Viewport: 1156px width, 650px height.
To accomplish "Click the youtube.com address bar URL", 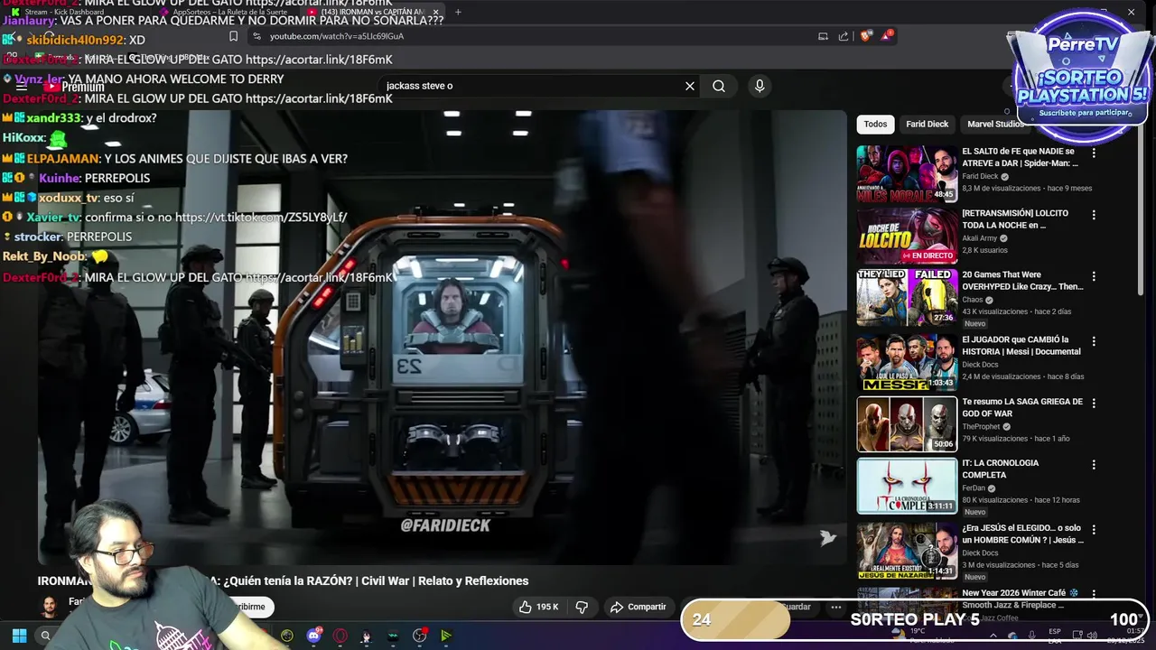I will (336, 36).
